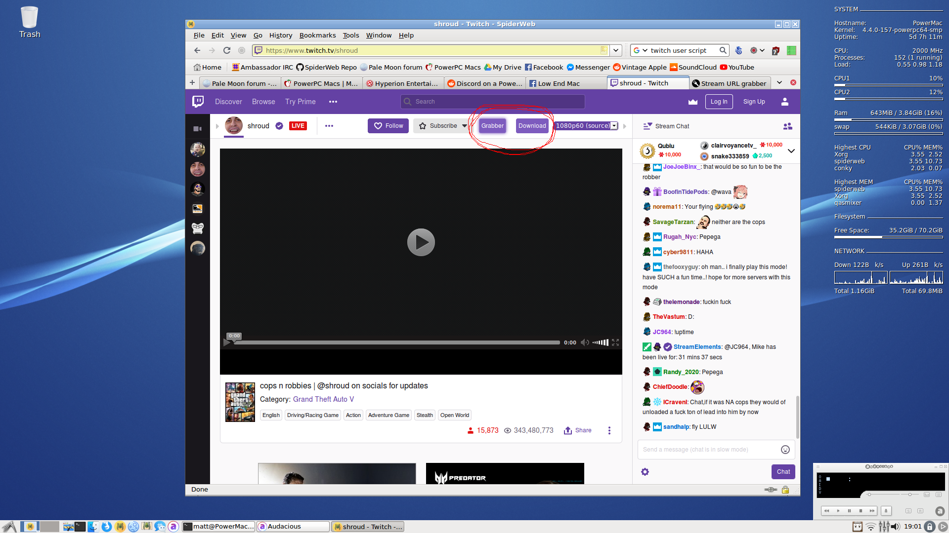Open the Bookmarks menu
This screenshot has height=533, width=949.
tap(317, 36)
